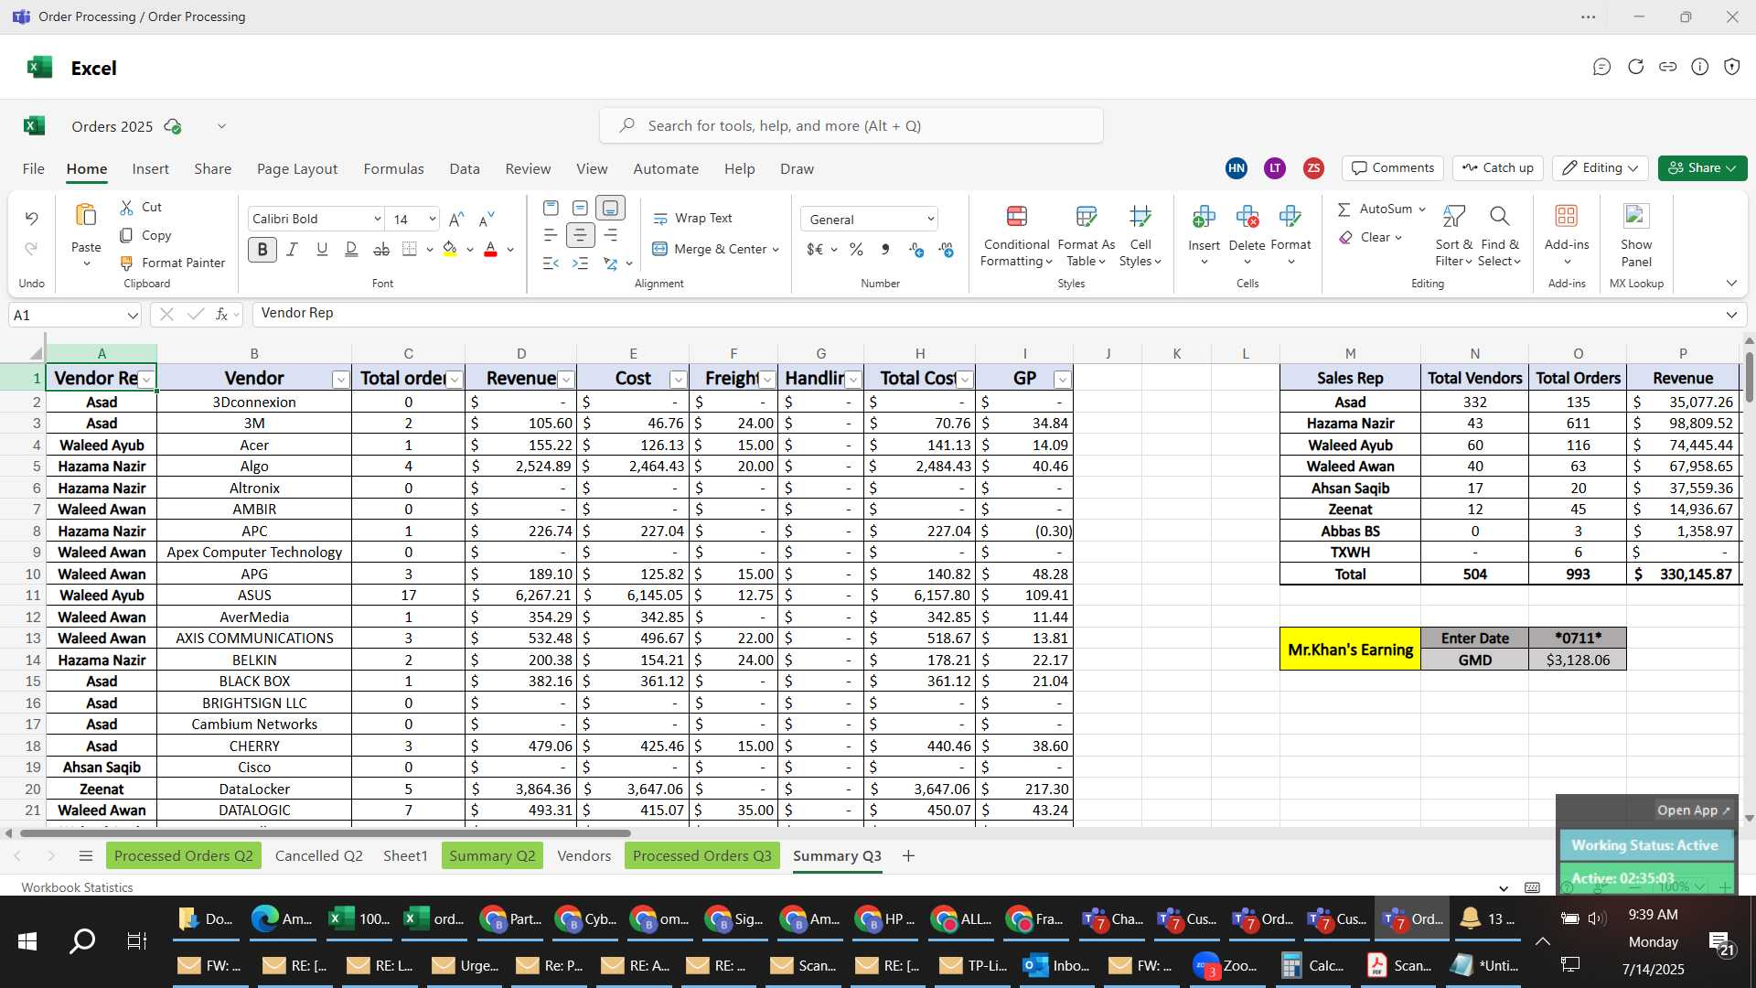Click the fill color highlight swatch
The height and width of the screenshot is (988, 1756).
click(450, 249)
